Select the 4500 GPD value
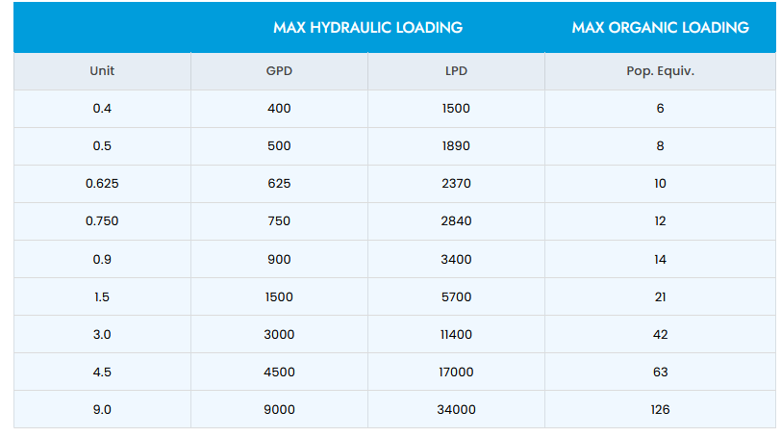 click(x=279, y=372)
